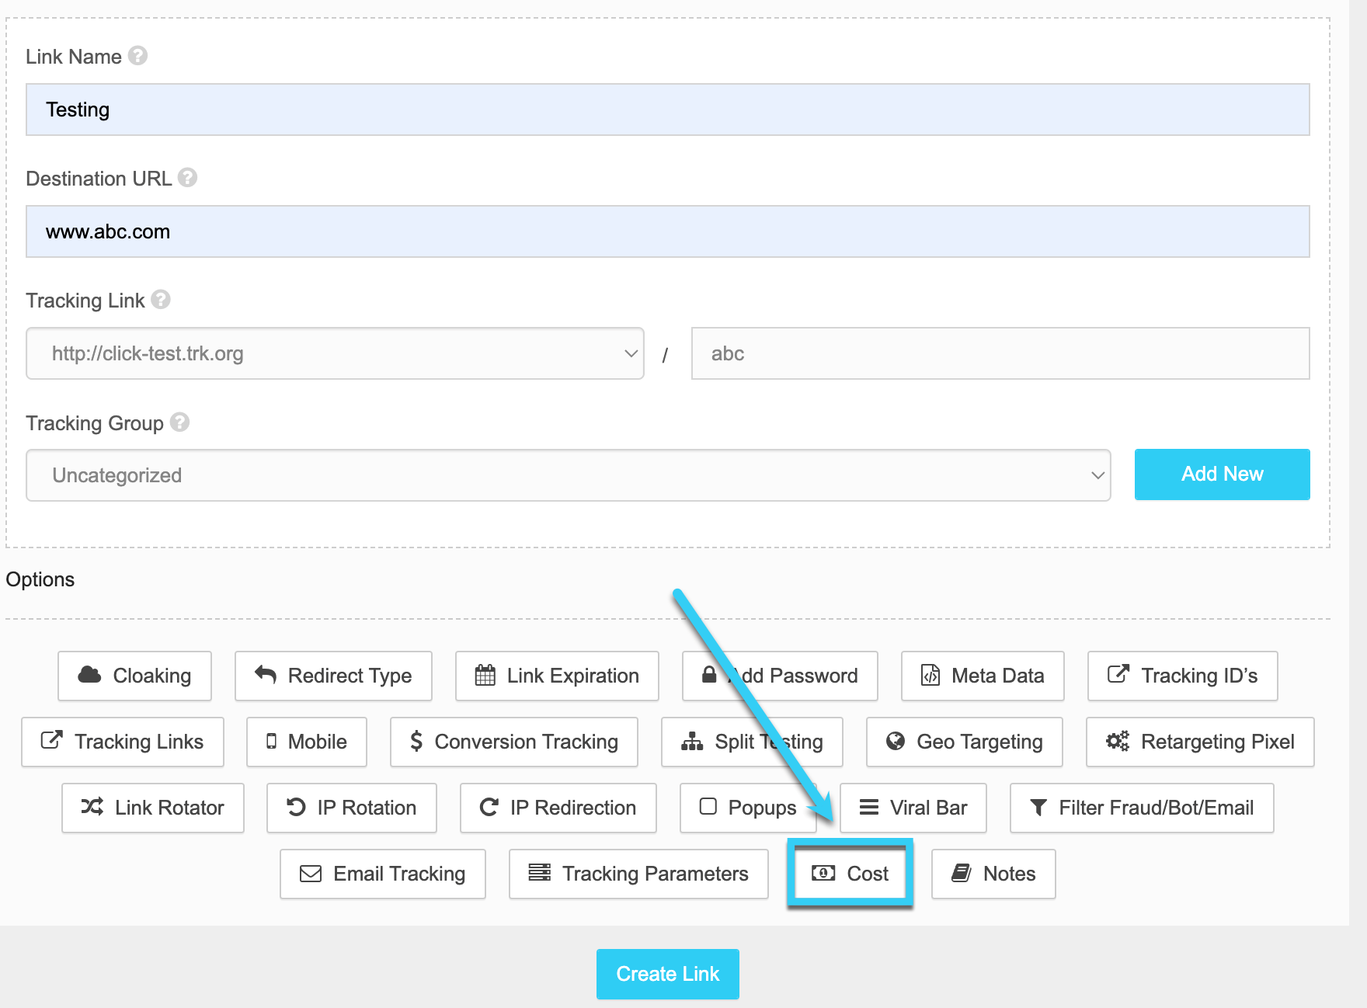Click the shuffle icon on Link Rotator
Image resolution: width=1367 pixels, height=1008 pixels.
tap(92, 807)
